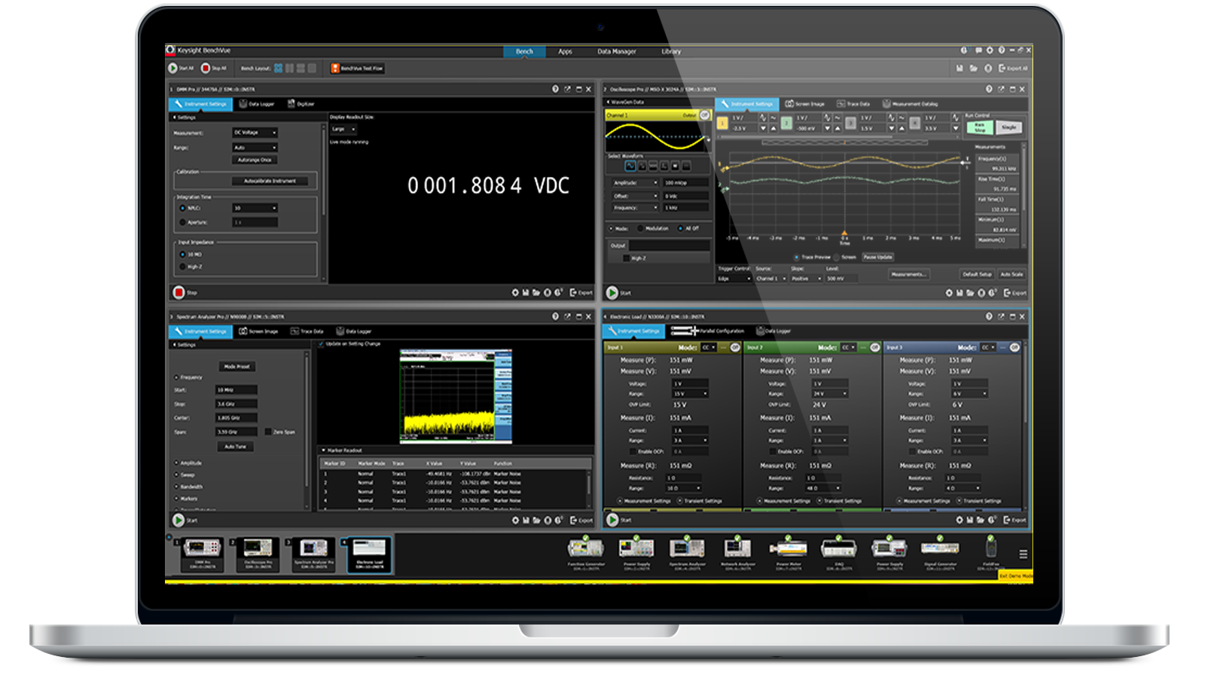Select the sine waveform icon in WaveGen

pyautogui.click(x=630, y=166)
